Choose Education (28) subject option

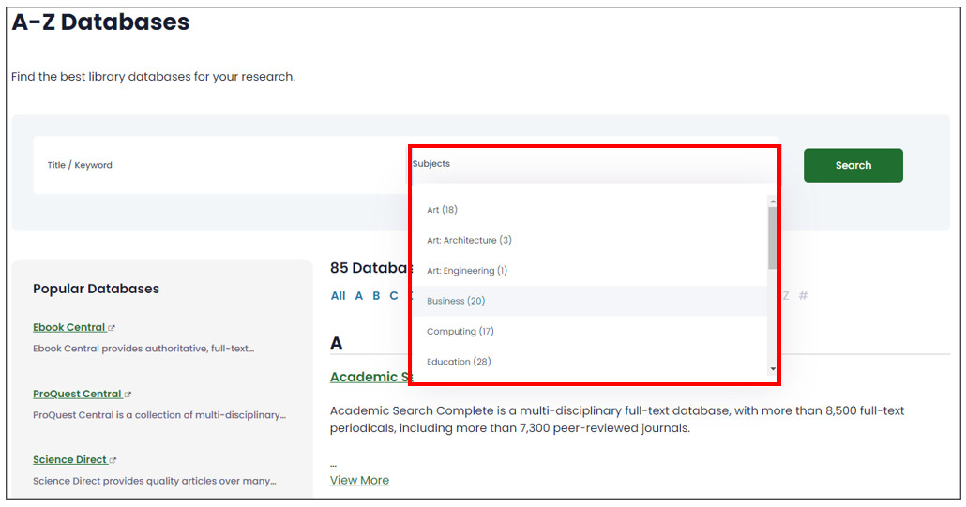[459, 362]
